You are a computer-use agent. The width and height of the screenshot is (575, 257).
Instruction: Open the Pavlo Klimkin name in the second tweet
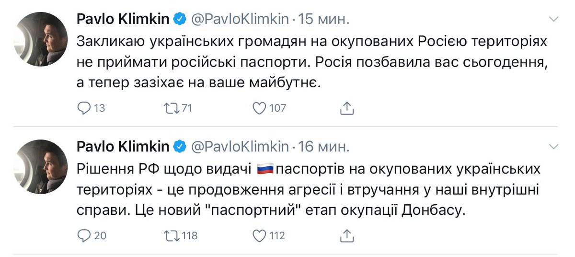pyautogui.click(x=123, y=146)
